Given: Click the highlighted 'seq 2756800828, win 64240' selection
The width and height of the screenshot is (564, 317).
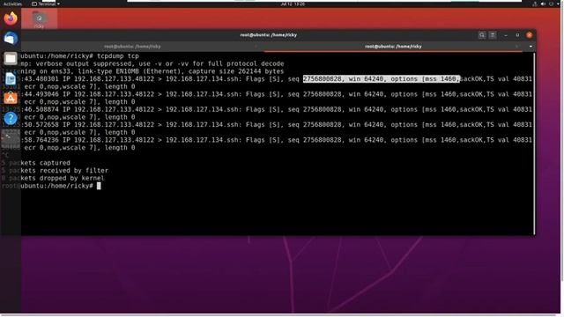Looking at the screenshot, I should click(382, 78).
